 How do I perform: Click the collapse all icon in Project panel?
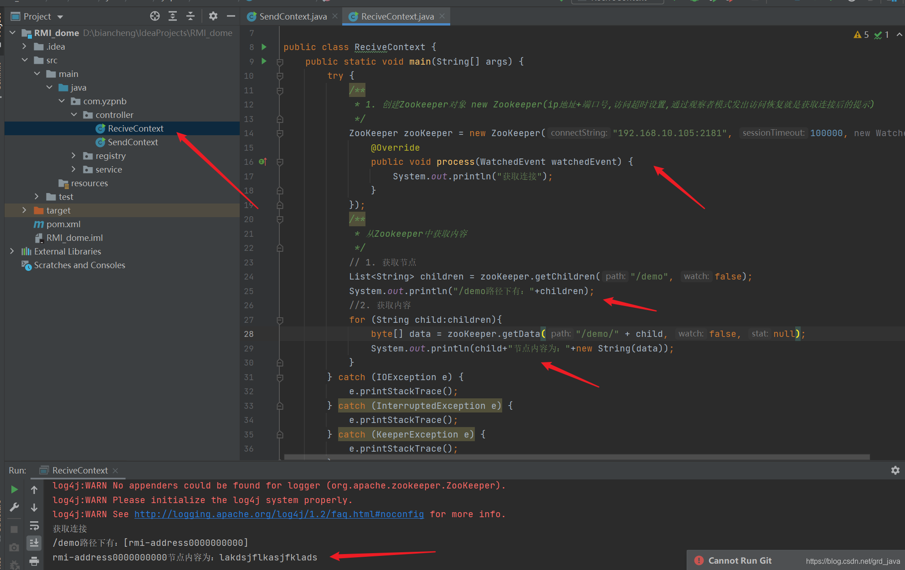[x=190, y=16]
